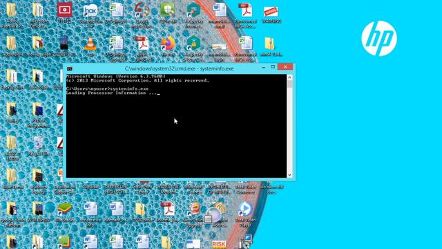Open the zipped folder icon in second row
The image size is (442, 249).
pos(270,44)
